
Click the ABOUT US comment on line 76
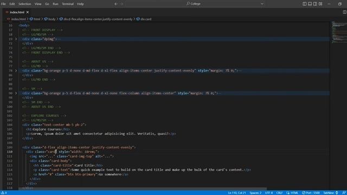tap(37, 61)
